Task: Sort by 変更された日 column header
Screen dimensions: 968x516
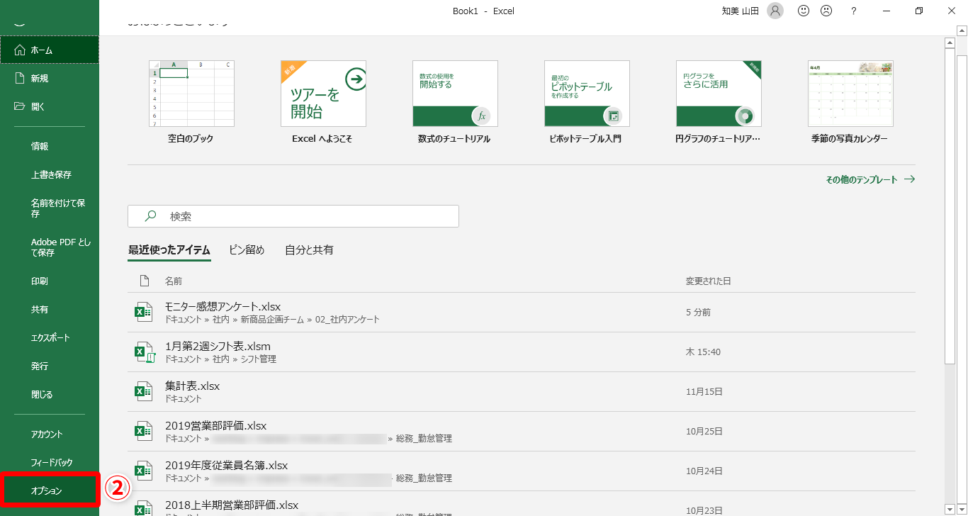Action: [x=708, y=281]
